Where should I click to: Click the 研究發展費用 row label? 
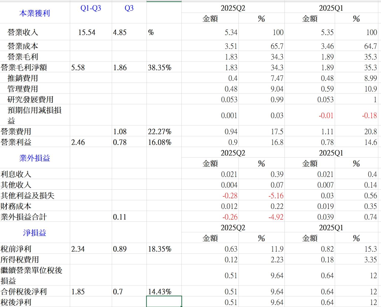point(30,100)
